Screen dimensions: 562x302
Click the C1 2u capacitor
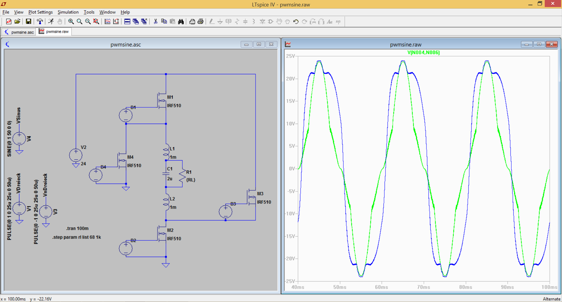pyautogui.click(x=166, y=174)
